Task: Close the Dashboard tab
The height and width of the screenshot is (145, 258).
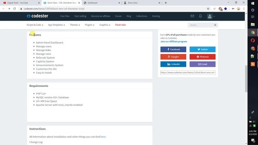Action: (119, 3)
